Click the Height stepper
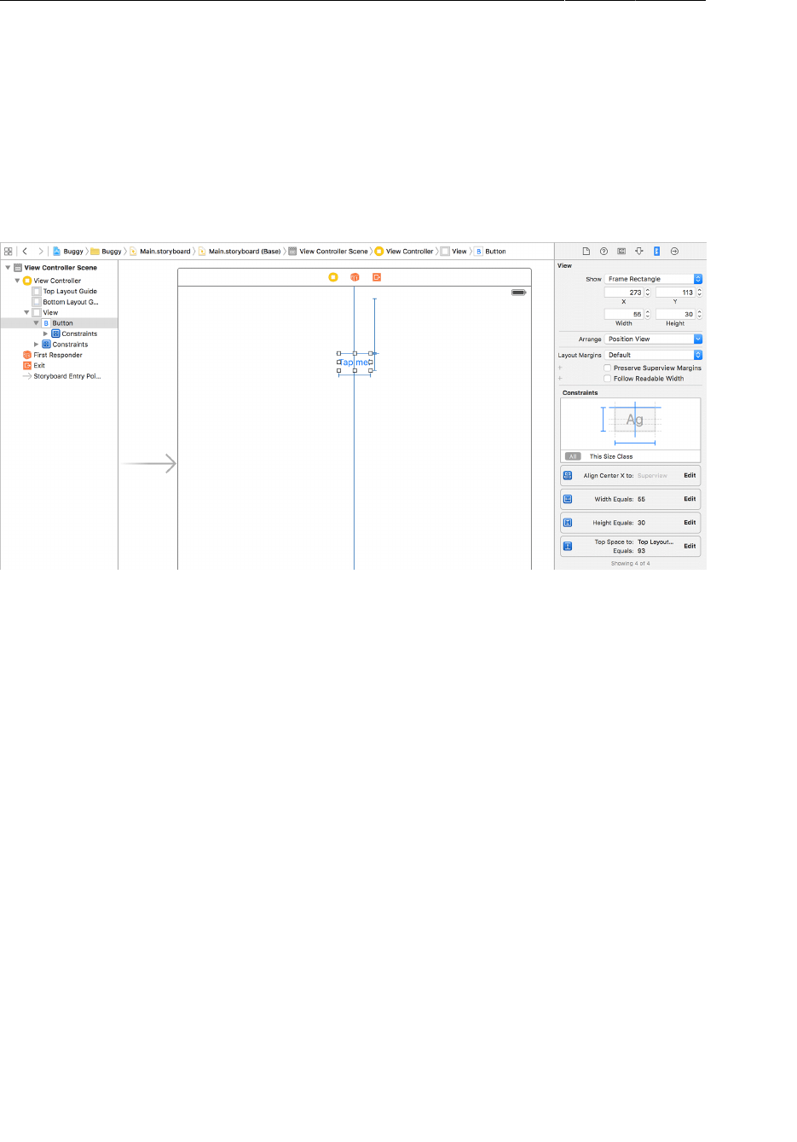Screen dimensions: 797x1142 pos(700,315)
